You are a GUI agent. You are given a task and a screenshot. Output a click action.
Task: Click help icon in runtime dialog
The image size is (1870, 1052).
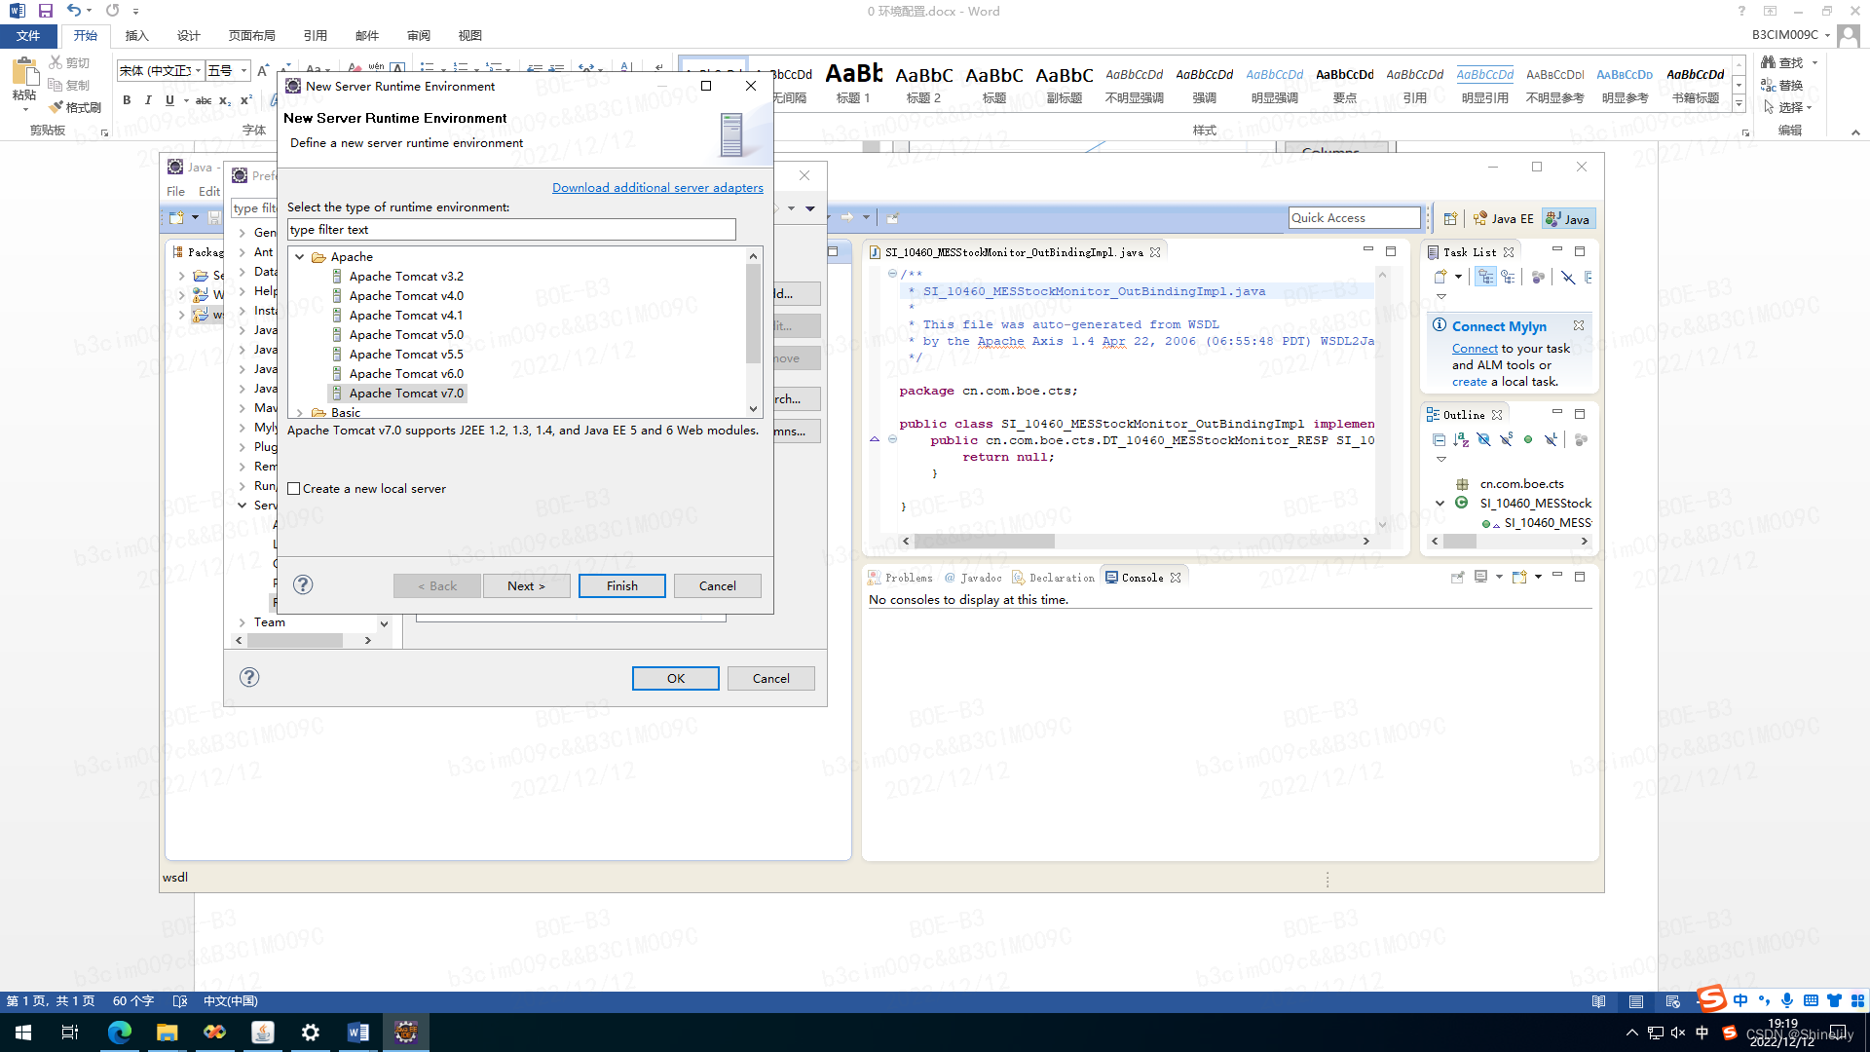pyautogui.click(x=303, y=584)
